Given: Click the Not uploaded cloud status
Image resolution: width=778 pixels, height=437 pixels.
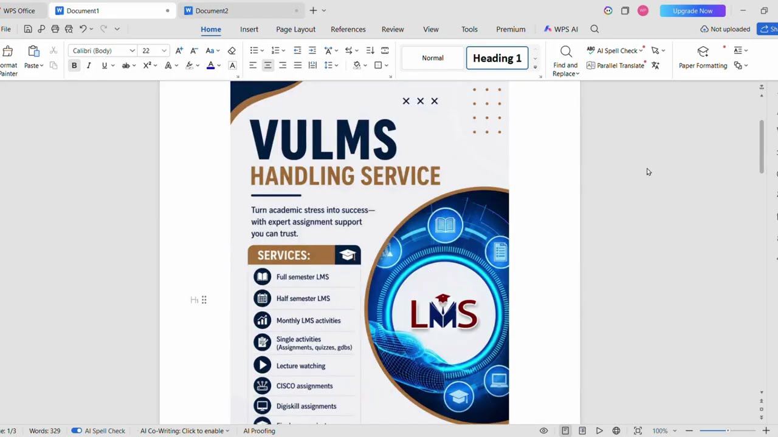Looking at the screenshot, I should click(725, 29).
